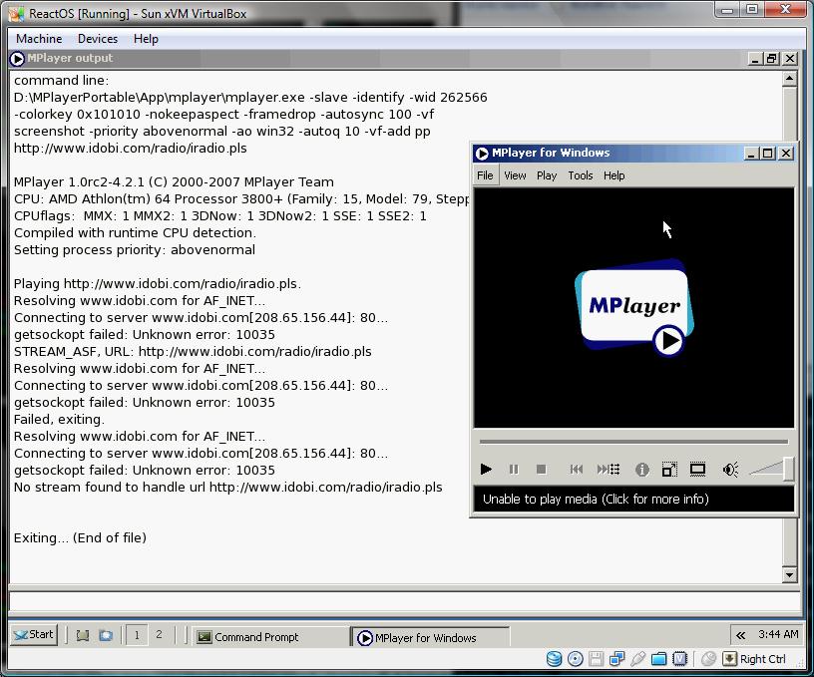The image size is (814, 677).
Task: Click the Pause button
Action: 514,469
